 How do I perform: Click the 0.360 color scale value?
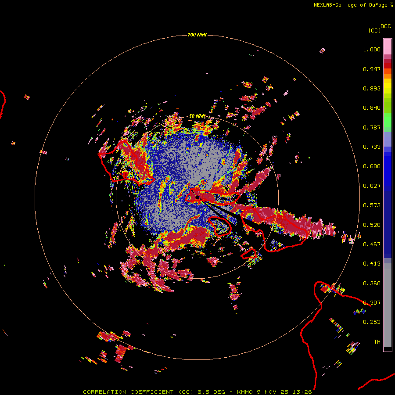[x=372, y=284]
